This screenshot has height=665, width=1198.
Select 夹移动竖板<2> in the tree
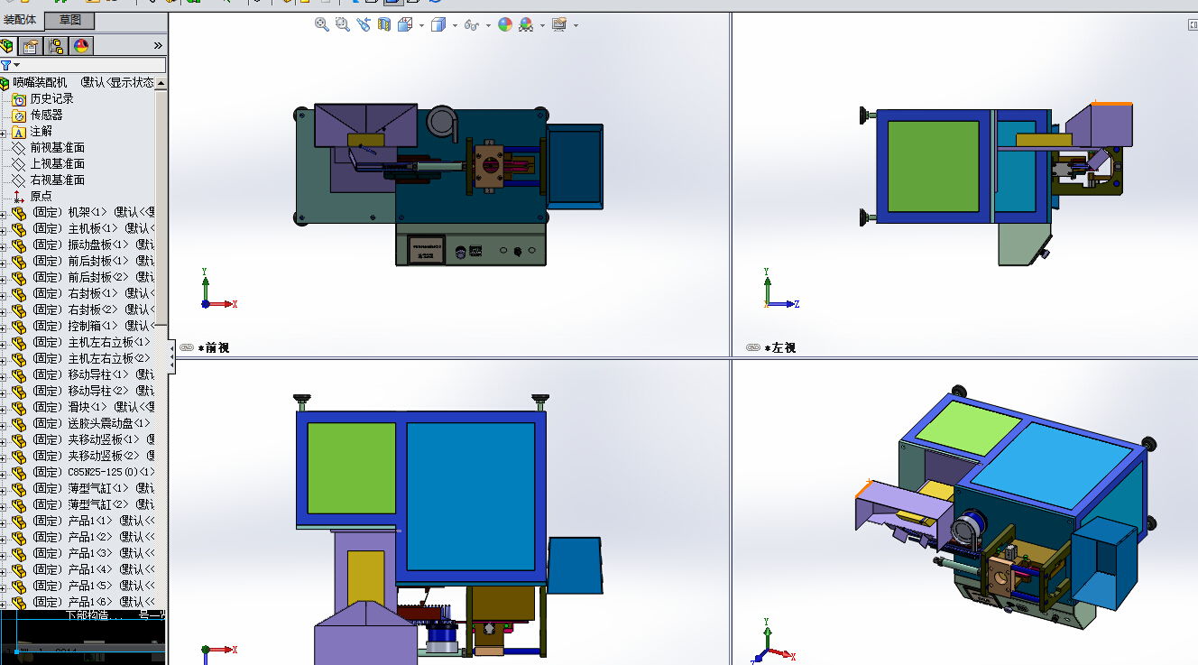tap(93, 457)
